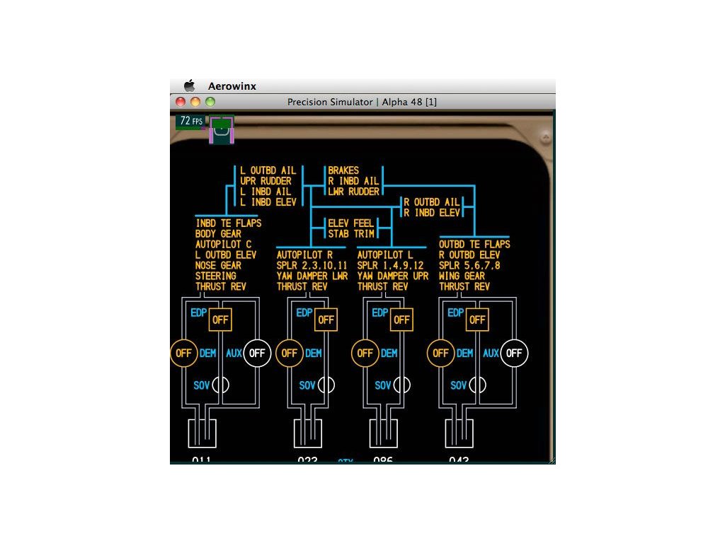Click system 3 demand pump OFF circle
Image resolution: width=725 pixels, height=543 pixels.
pyautogui.click(x=365, y=354)
